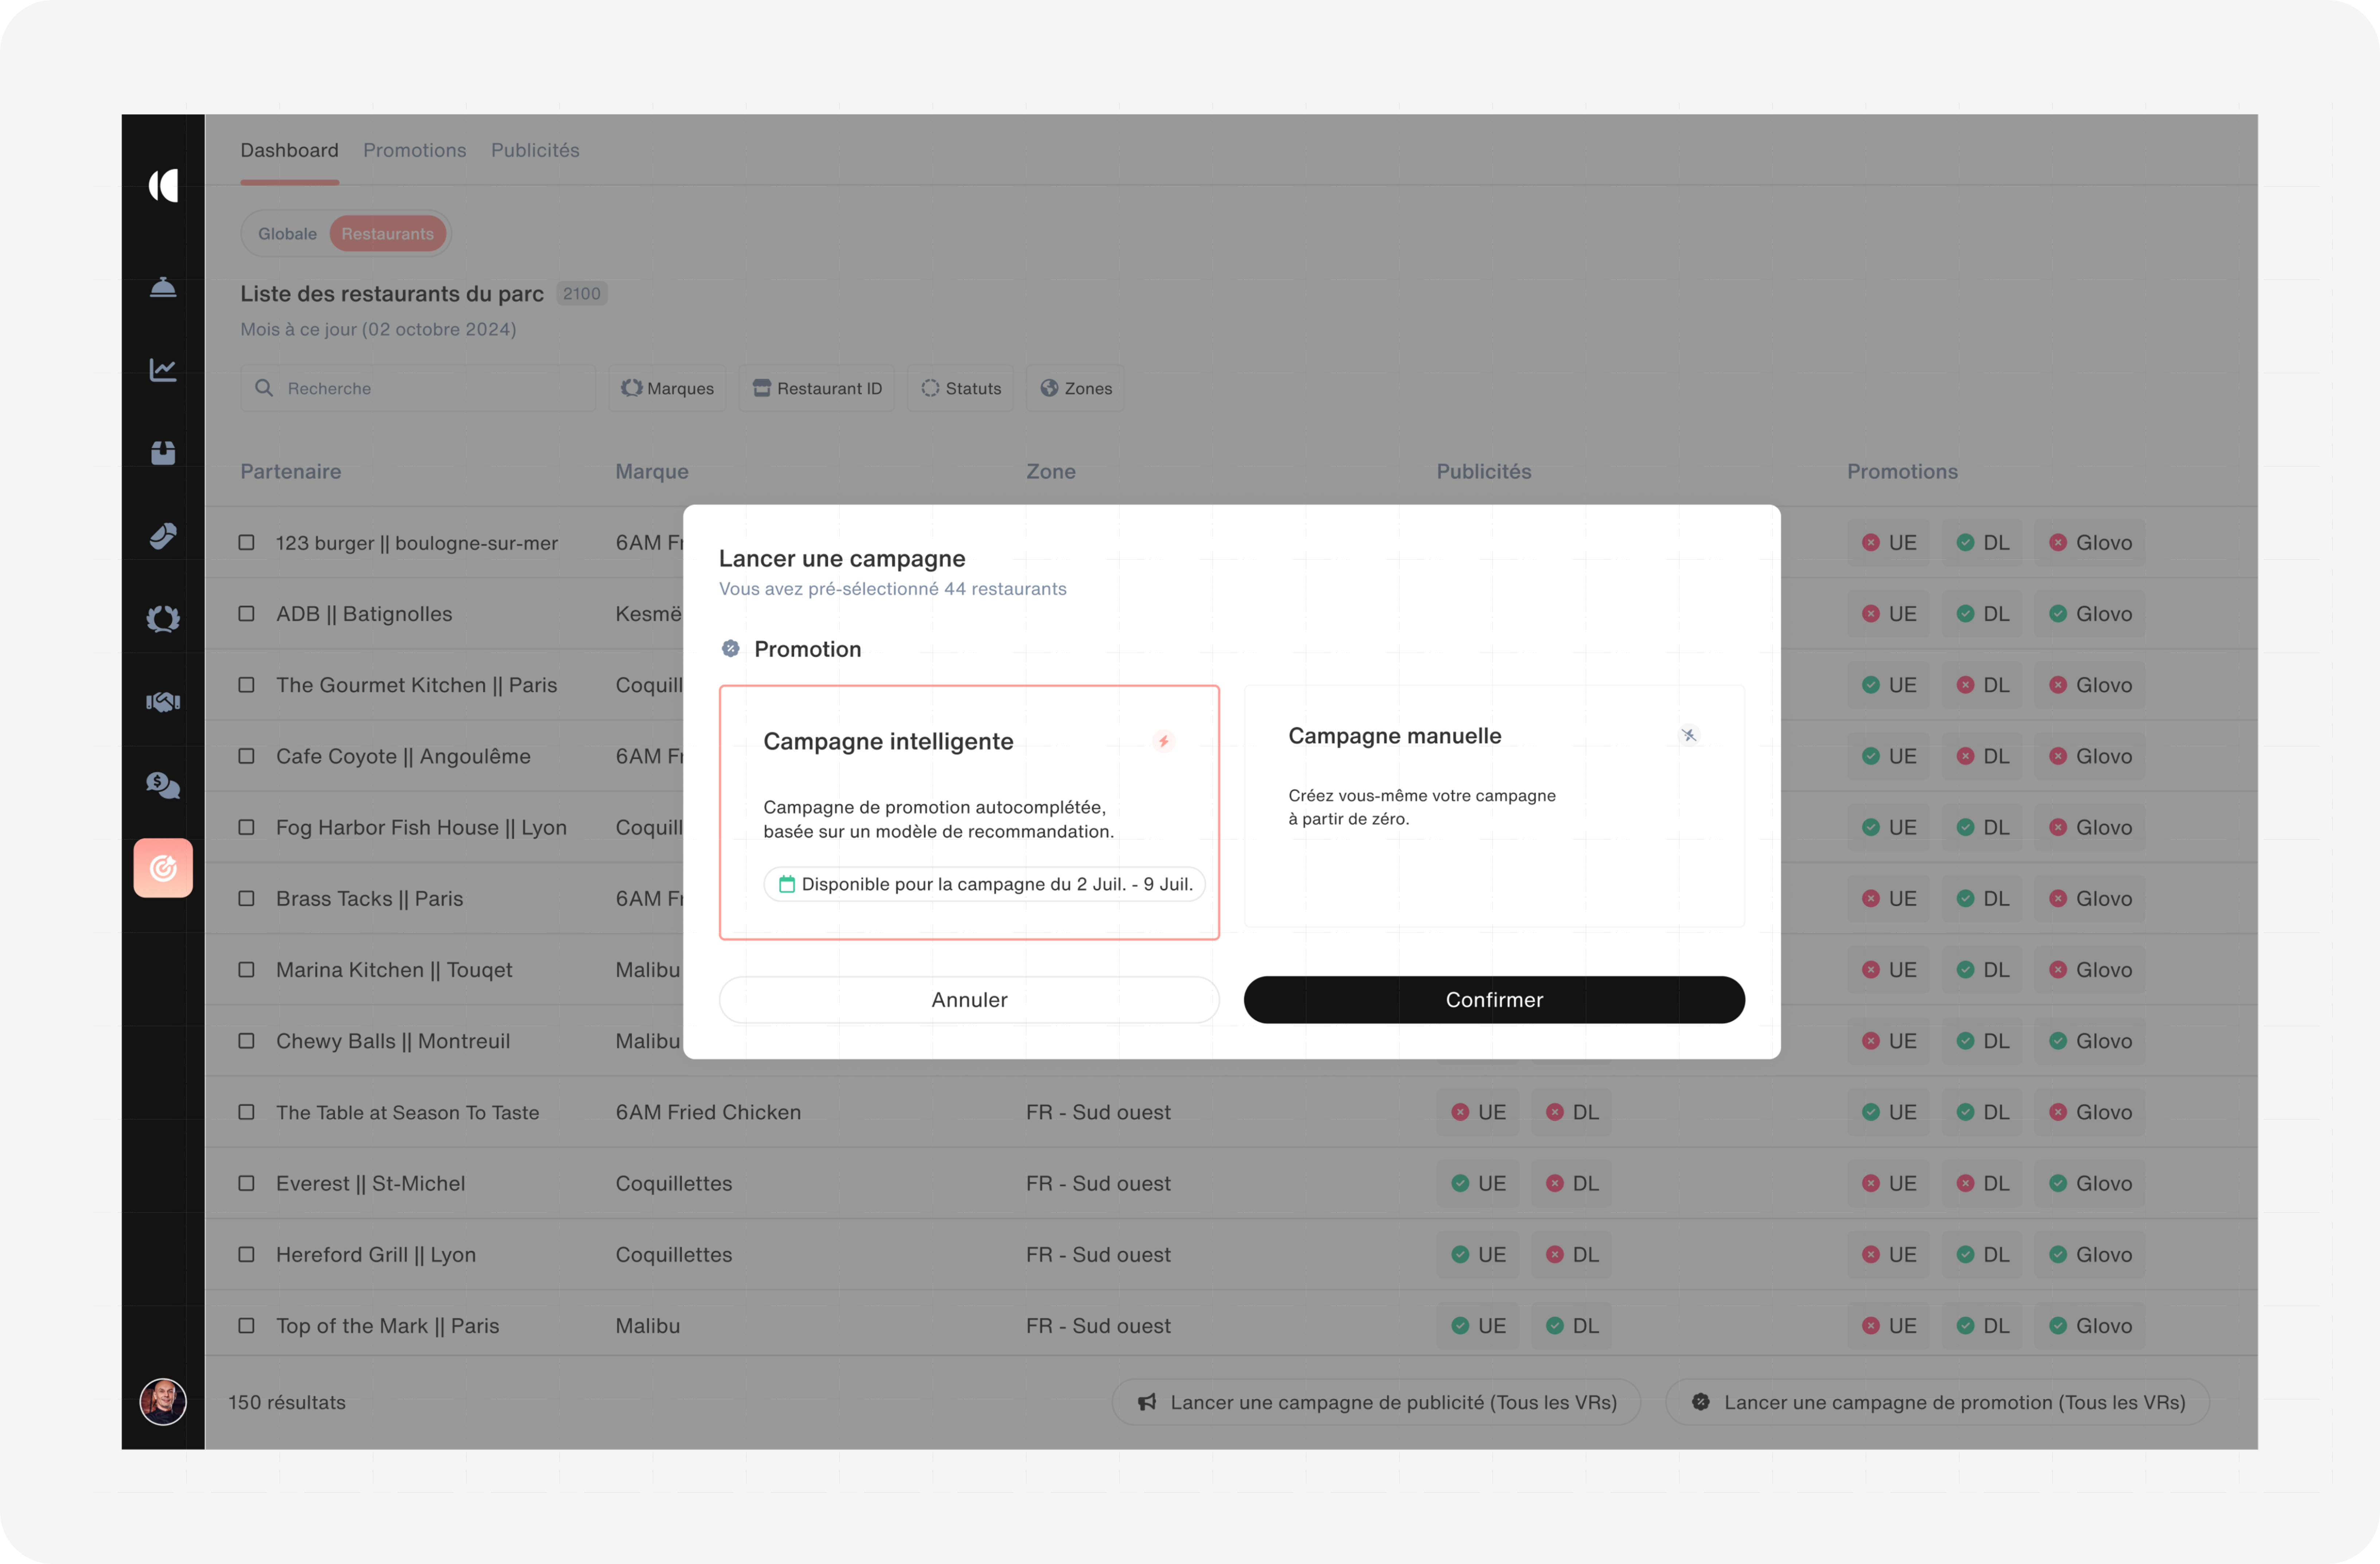Open the Statuts filter dropdown
Image resolution: width=2380 pixels, height=1564 pixels.
click(x=960, y=388)
